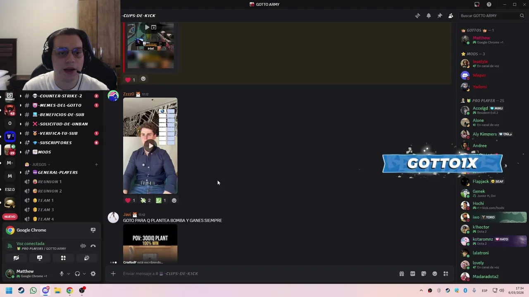Pop out the top video player
Screen dimensions: 529x297
[154, 27]
